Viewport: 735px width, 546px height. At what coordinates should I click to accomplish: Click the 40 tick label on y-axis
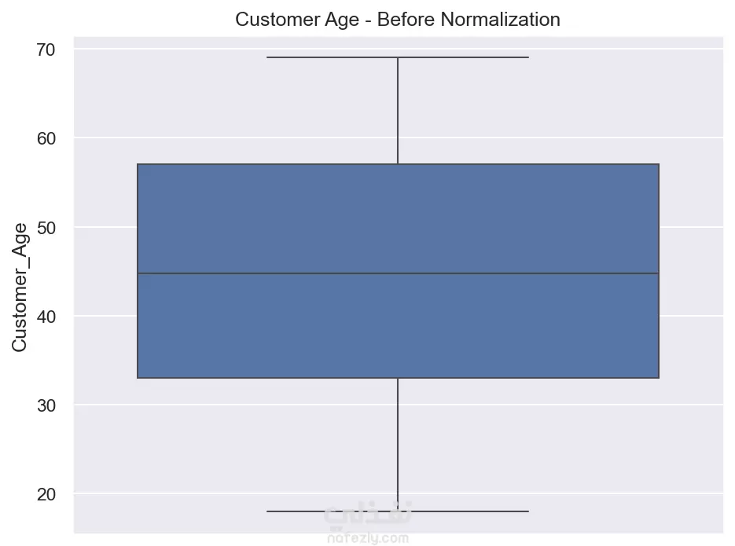[x=46, y=317]
